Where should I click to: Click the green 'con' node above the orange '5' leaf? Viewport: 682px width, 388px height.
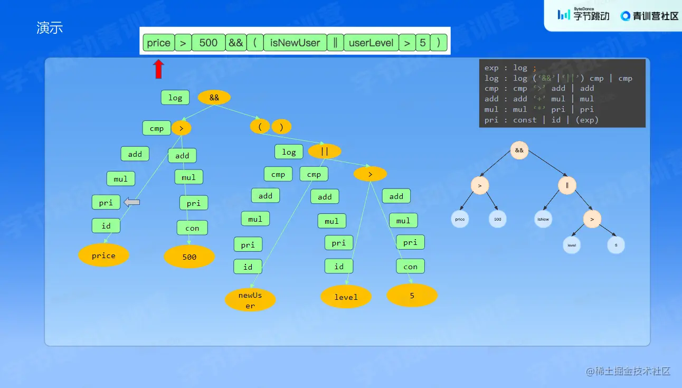click(x=411, y=267)
